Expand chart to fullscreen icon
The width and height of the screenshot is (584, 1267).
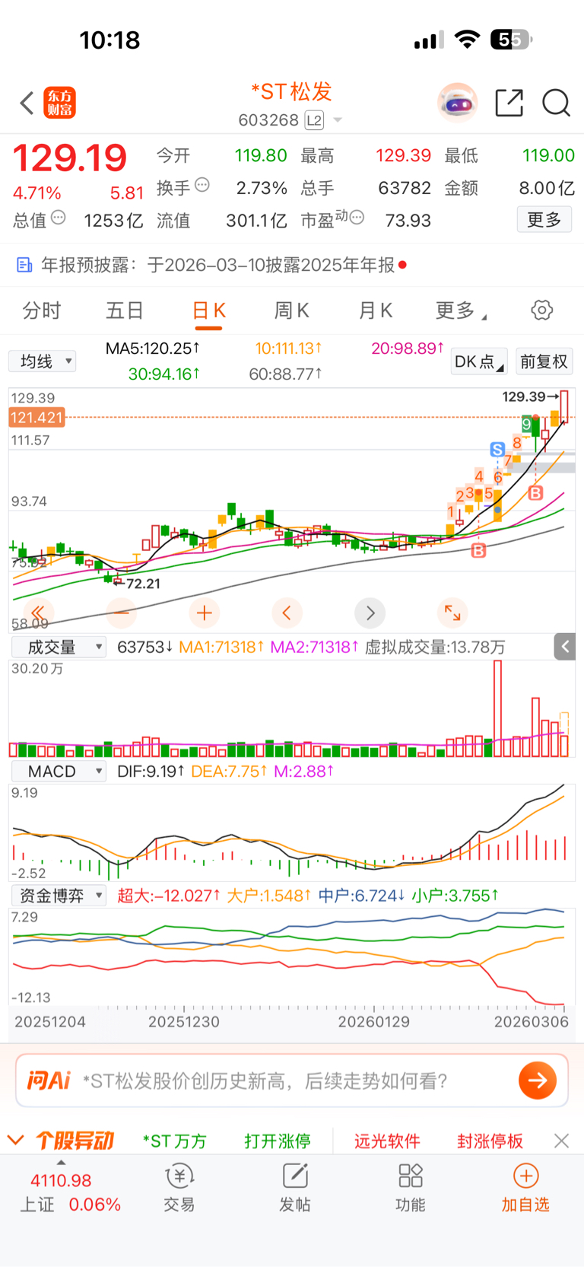452,613
